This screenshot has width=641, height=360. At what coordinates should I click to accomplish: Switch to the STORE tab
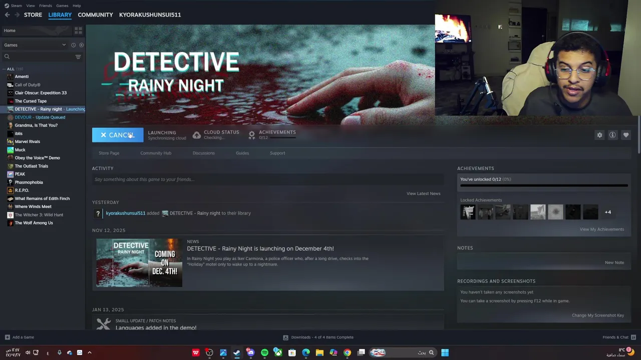(33, 14)
